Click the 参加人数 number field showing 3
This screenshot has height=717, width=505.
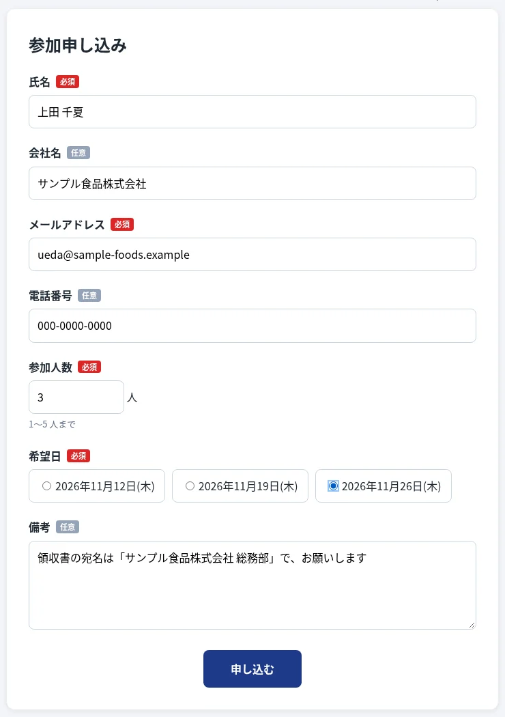pyautogui.click(x=76, y=397)
